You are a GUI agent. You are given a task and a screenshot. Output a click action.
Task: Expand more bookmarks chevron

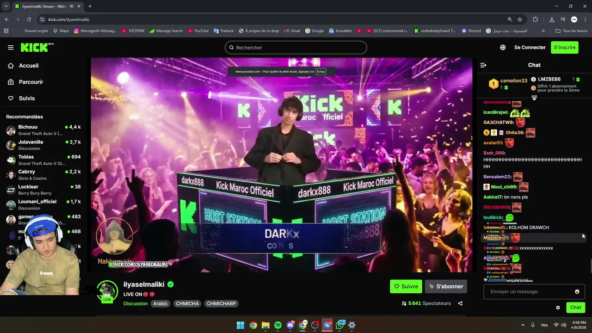pos(543,31)
